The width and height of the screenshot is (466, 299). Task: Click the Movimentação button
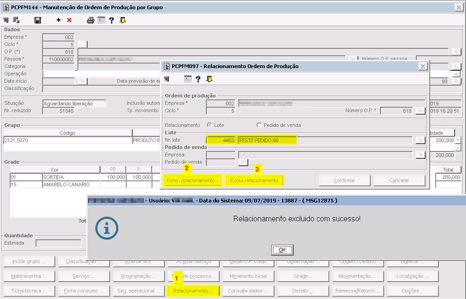[x=358, y=276]
